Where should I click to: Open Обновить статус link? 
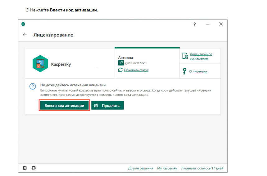pos(136,70)
